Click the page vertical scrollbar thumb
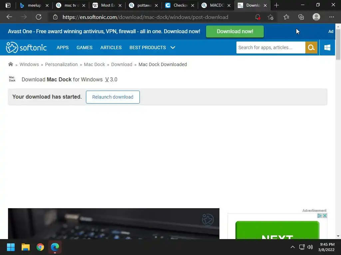The image size is (341, 255). [338, 44]
